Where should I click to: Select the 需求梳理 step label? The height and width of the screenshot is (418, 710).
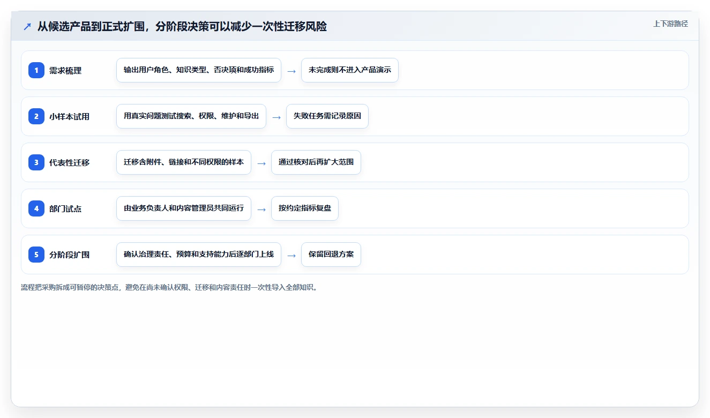65,71
